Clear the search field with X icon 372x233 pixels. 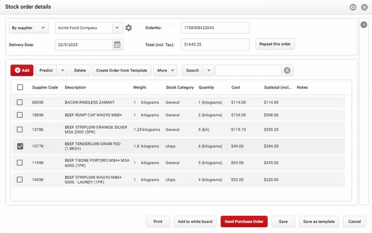pyautogui.click(x=287, y=71)
